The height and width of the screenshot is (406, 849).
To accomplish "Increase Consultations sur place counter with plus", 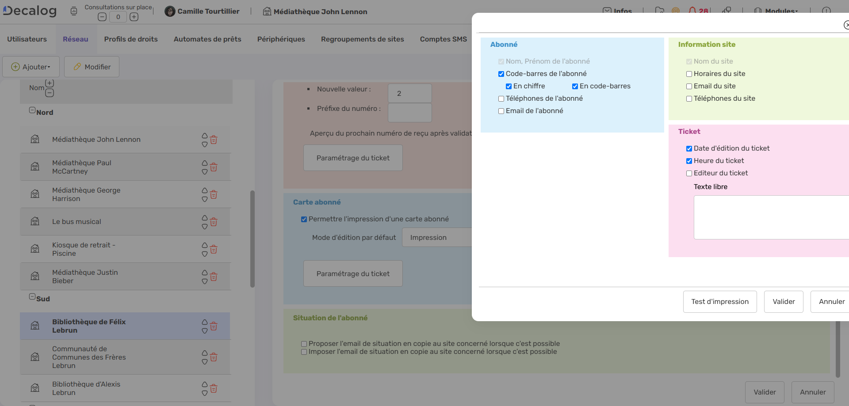I will [x=134, y=17].
